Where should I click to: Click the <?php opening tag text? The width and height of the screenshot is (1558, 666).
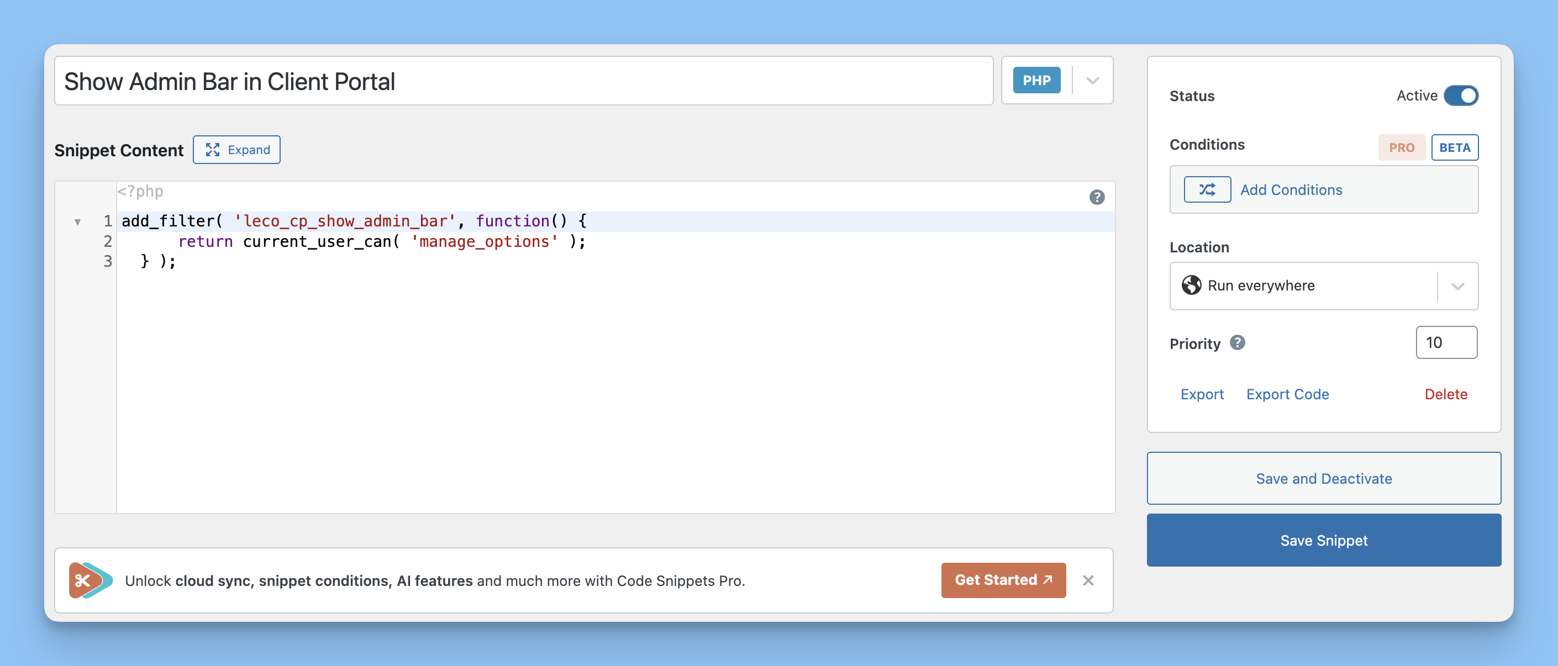[140, 192]
